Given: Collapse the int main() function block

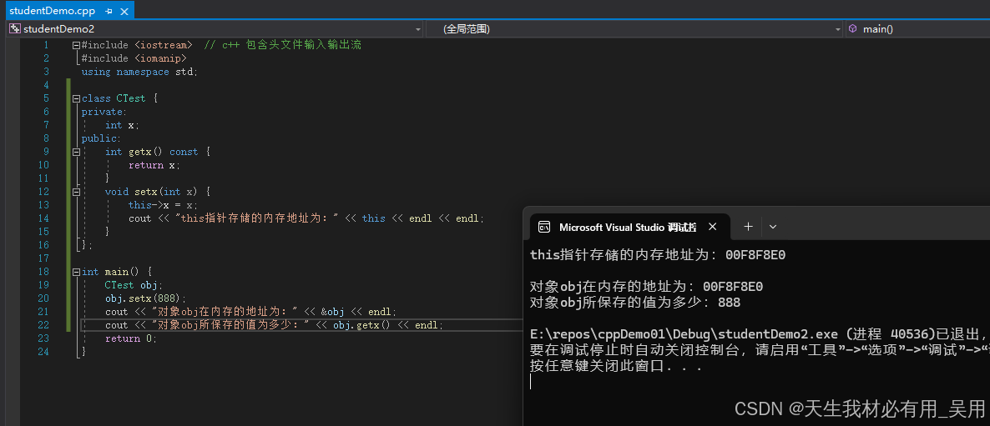Looking at the screenshot, I should pos(77,272).
